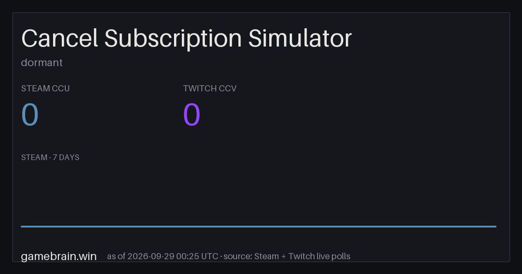Image resolution: width=522 pixels, height=274 pixels.
Task: Click the Cancel Subscription Simulator title
Action: point(186,39)
